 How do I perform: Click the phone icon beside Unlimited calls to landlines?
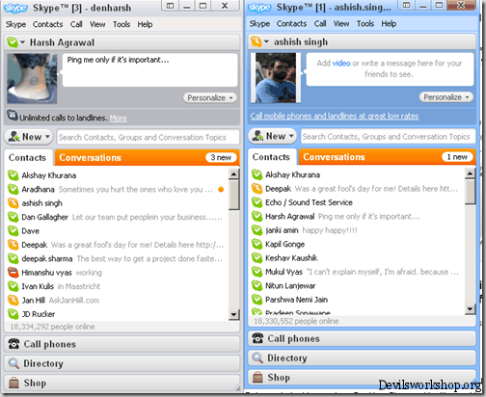(x=13, y=116)
